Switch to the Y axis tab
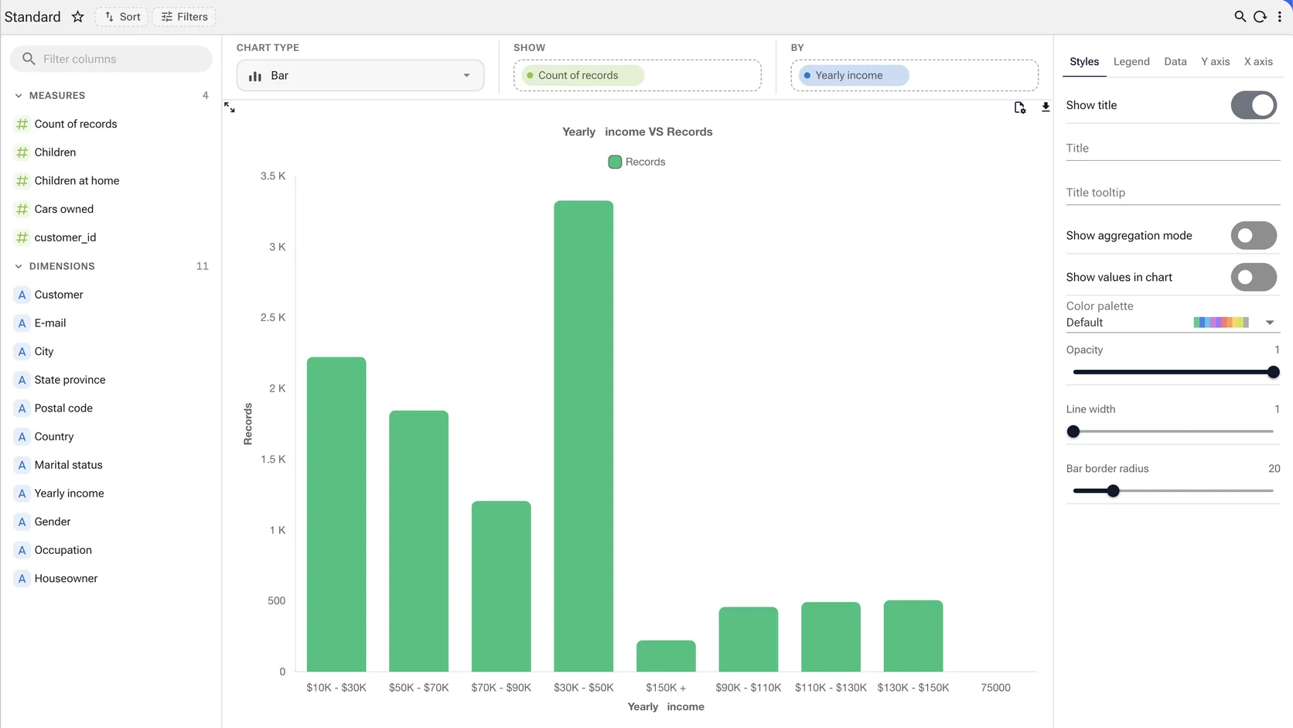 tap(1215, 61)
